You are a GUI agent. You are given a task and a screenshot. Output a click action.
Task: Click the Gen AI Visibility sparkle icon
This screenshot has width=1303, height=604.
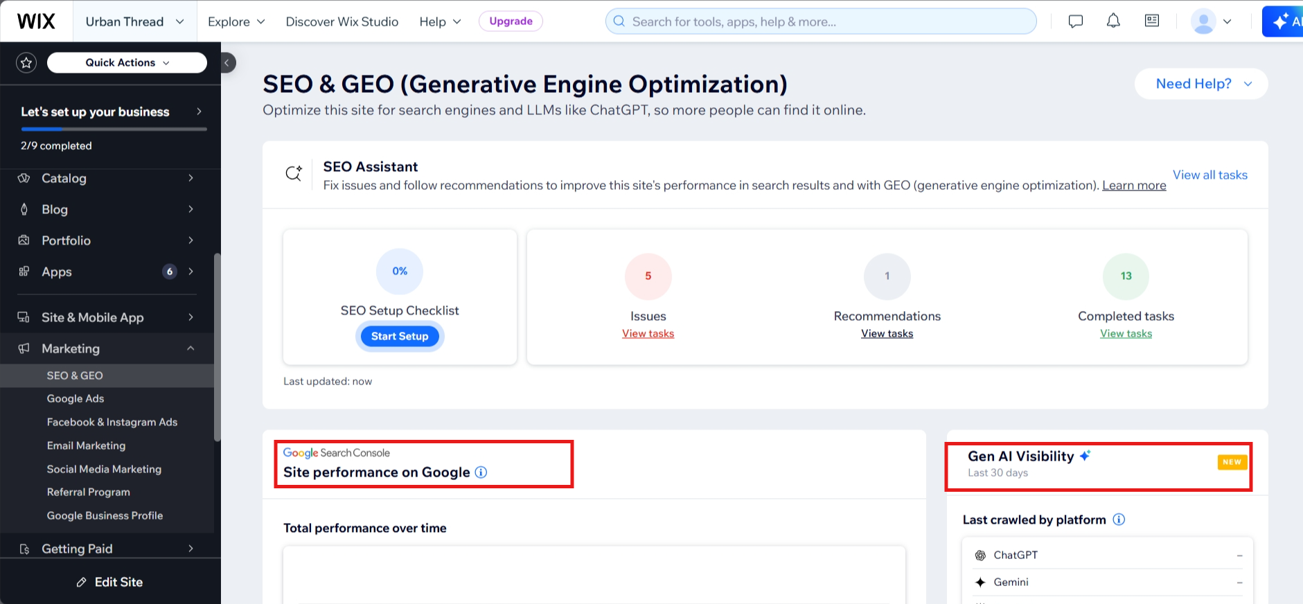click(1085, 455)
